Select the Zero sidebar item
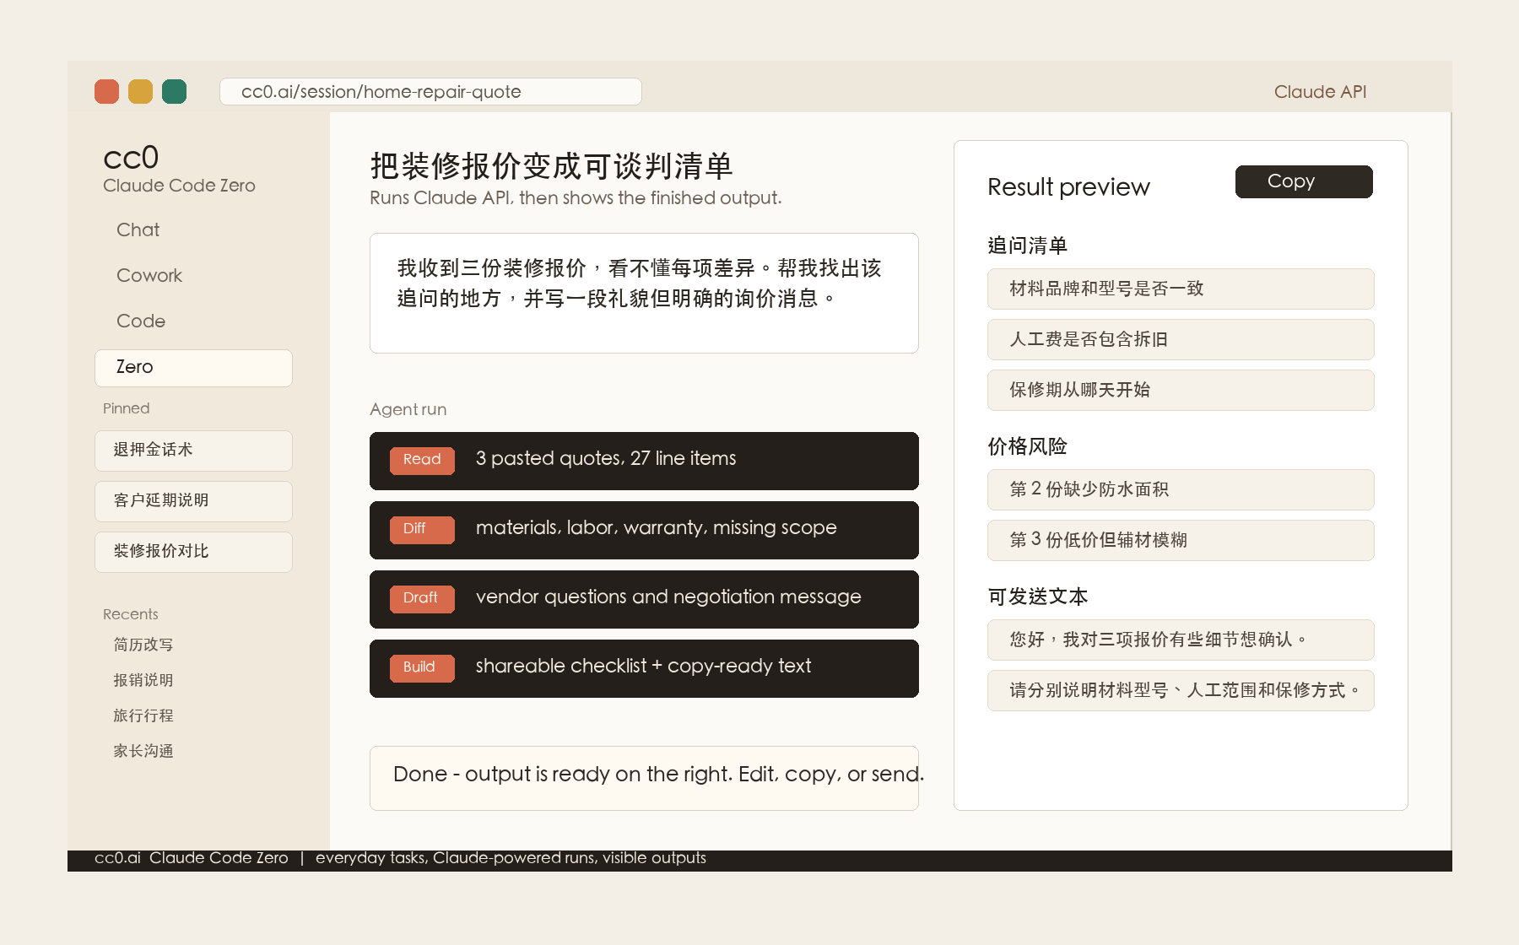 [x=193, y=368]
